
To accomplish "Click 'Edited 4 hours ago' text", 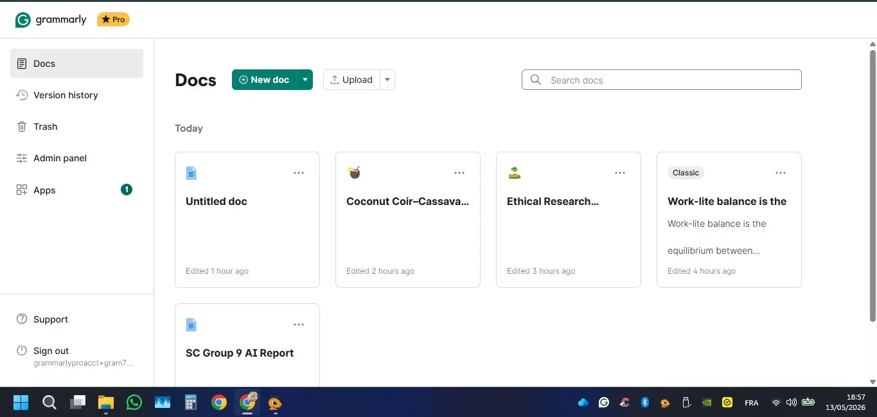I will 702,271.
